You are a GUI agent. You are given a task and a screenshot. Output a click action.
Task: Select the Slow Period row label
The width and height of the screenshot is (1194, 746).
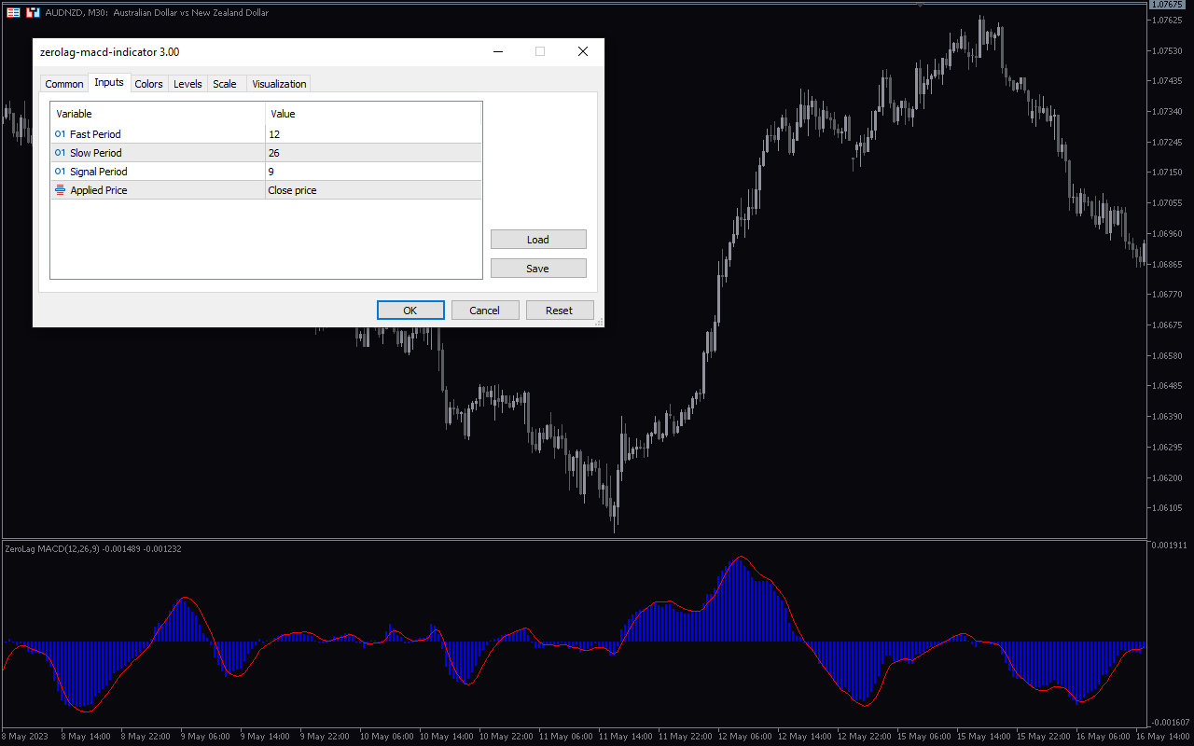tap(96, 153)
